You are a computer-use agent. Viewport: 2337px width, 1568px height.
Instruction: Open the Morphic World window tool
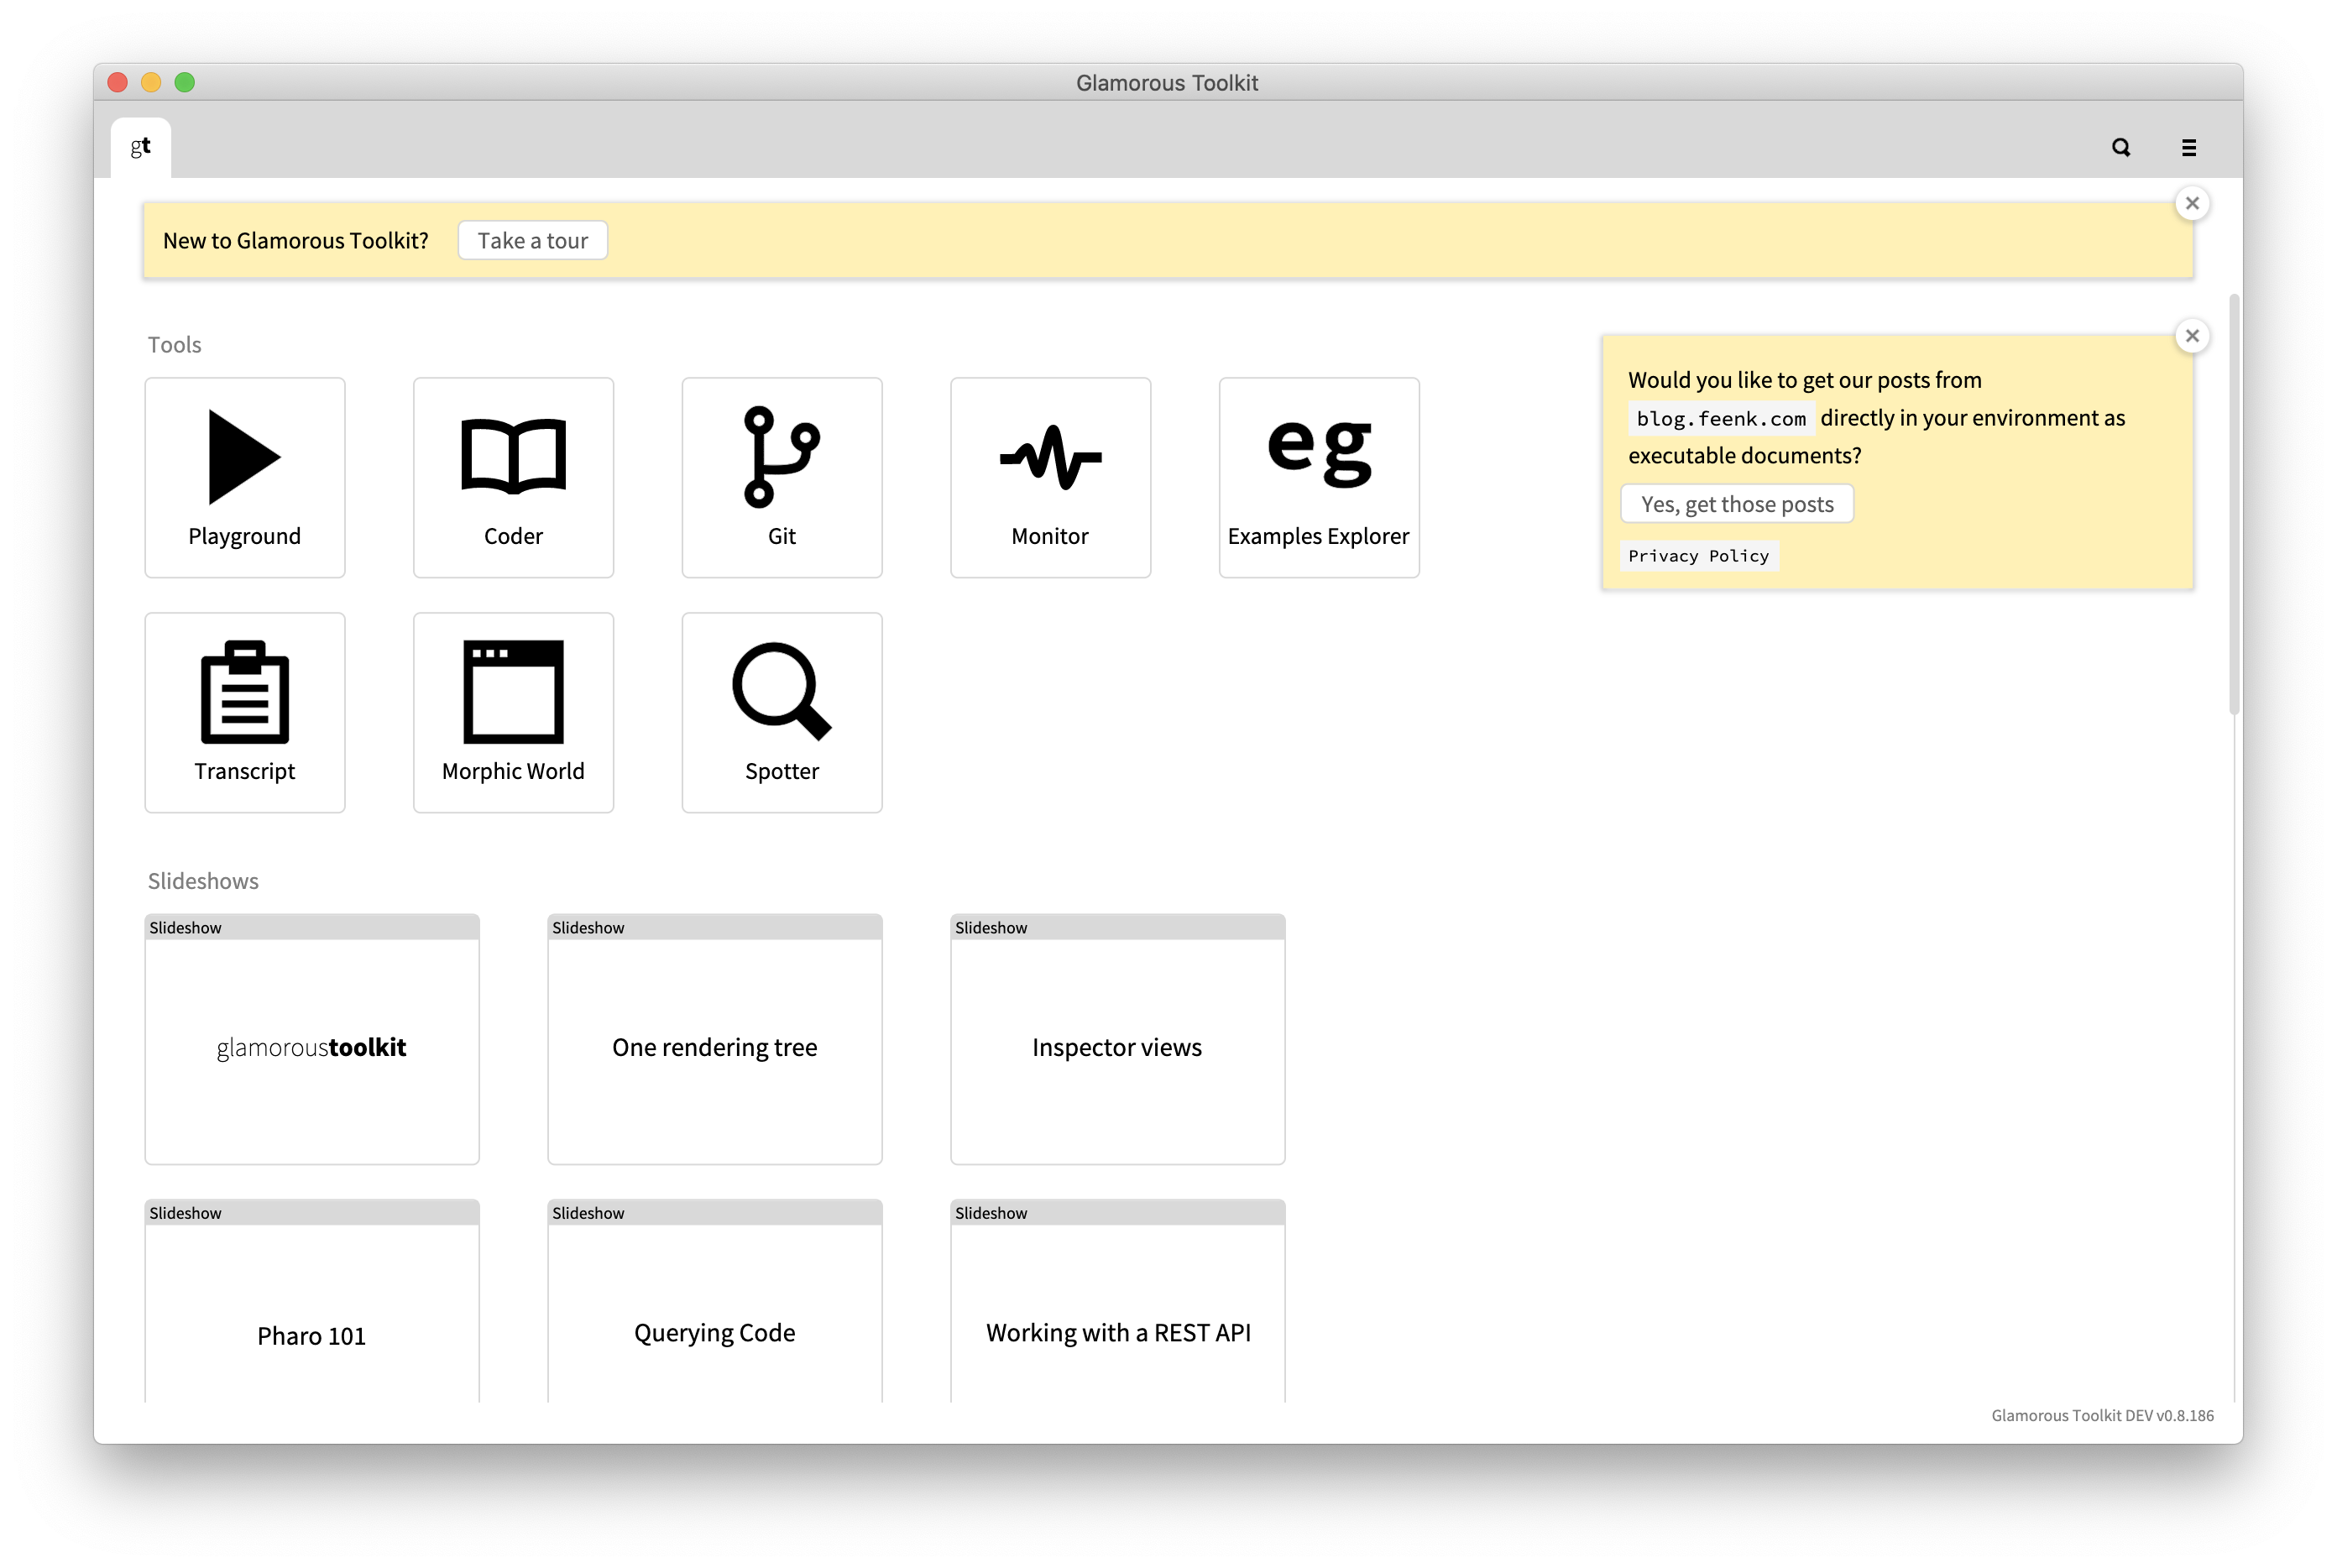point(513,712)
